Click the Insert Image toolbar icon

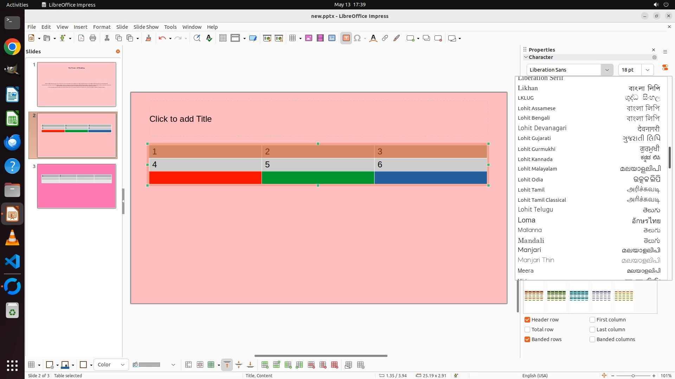(x=309, y=38)
